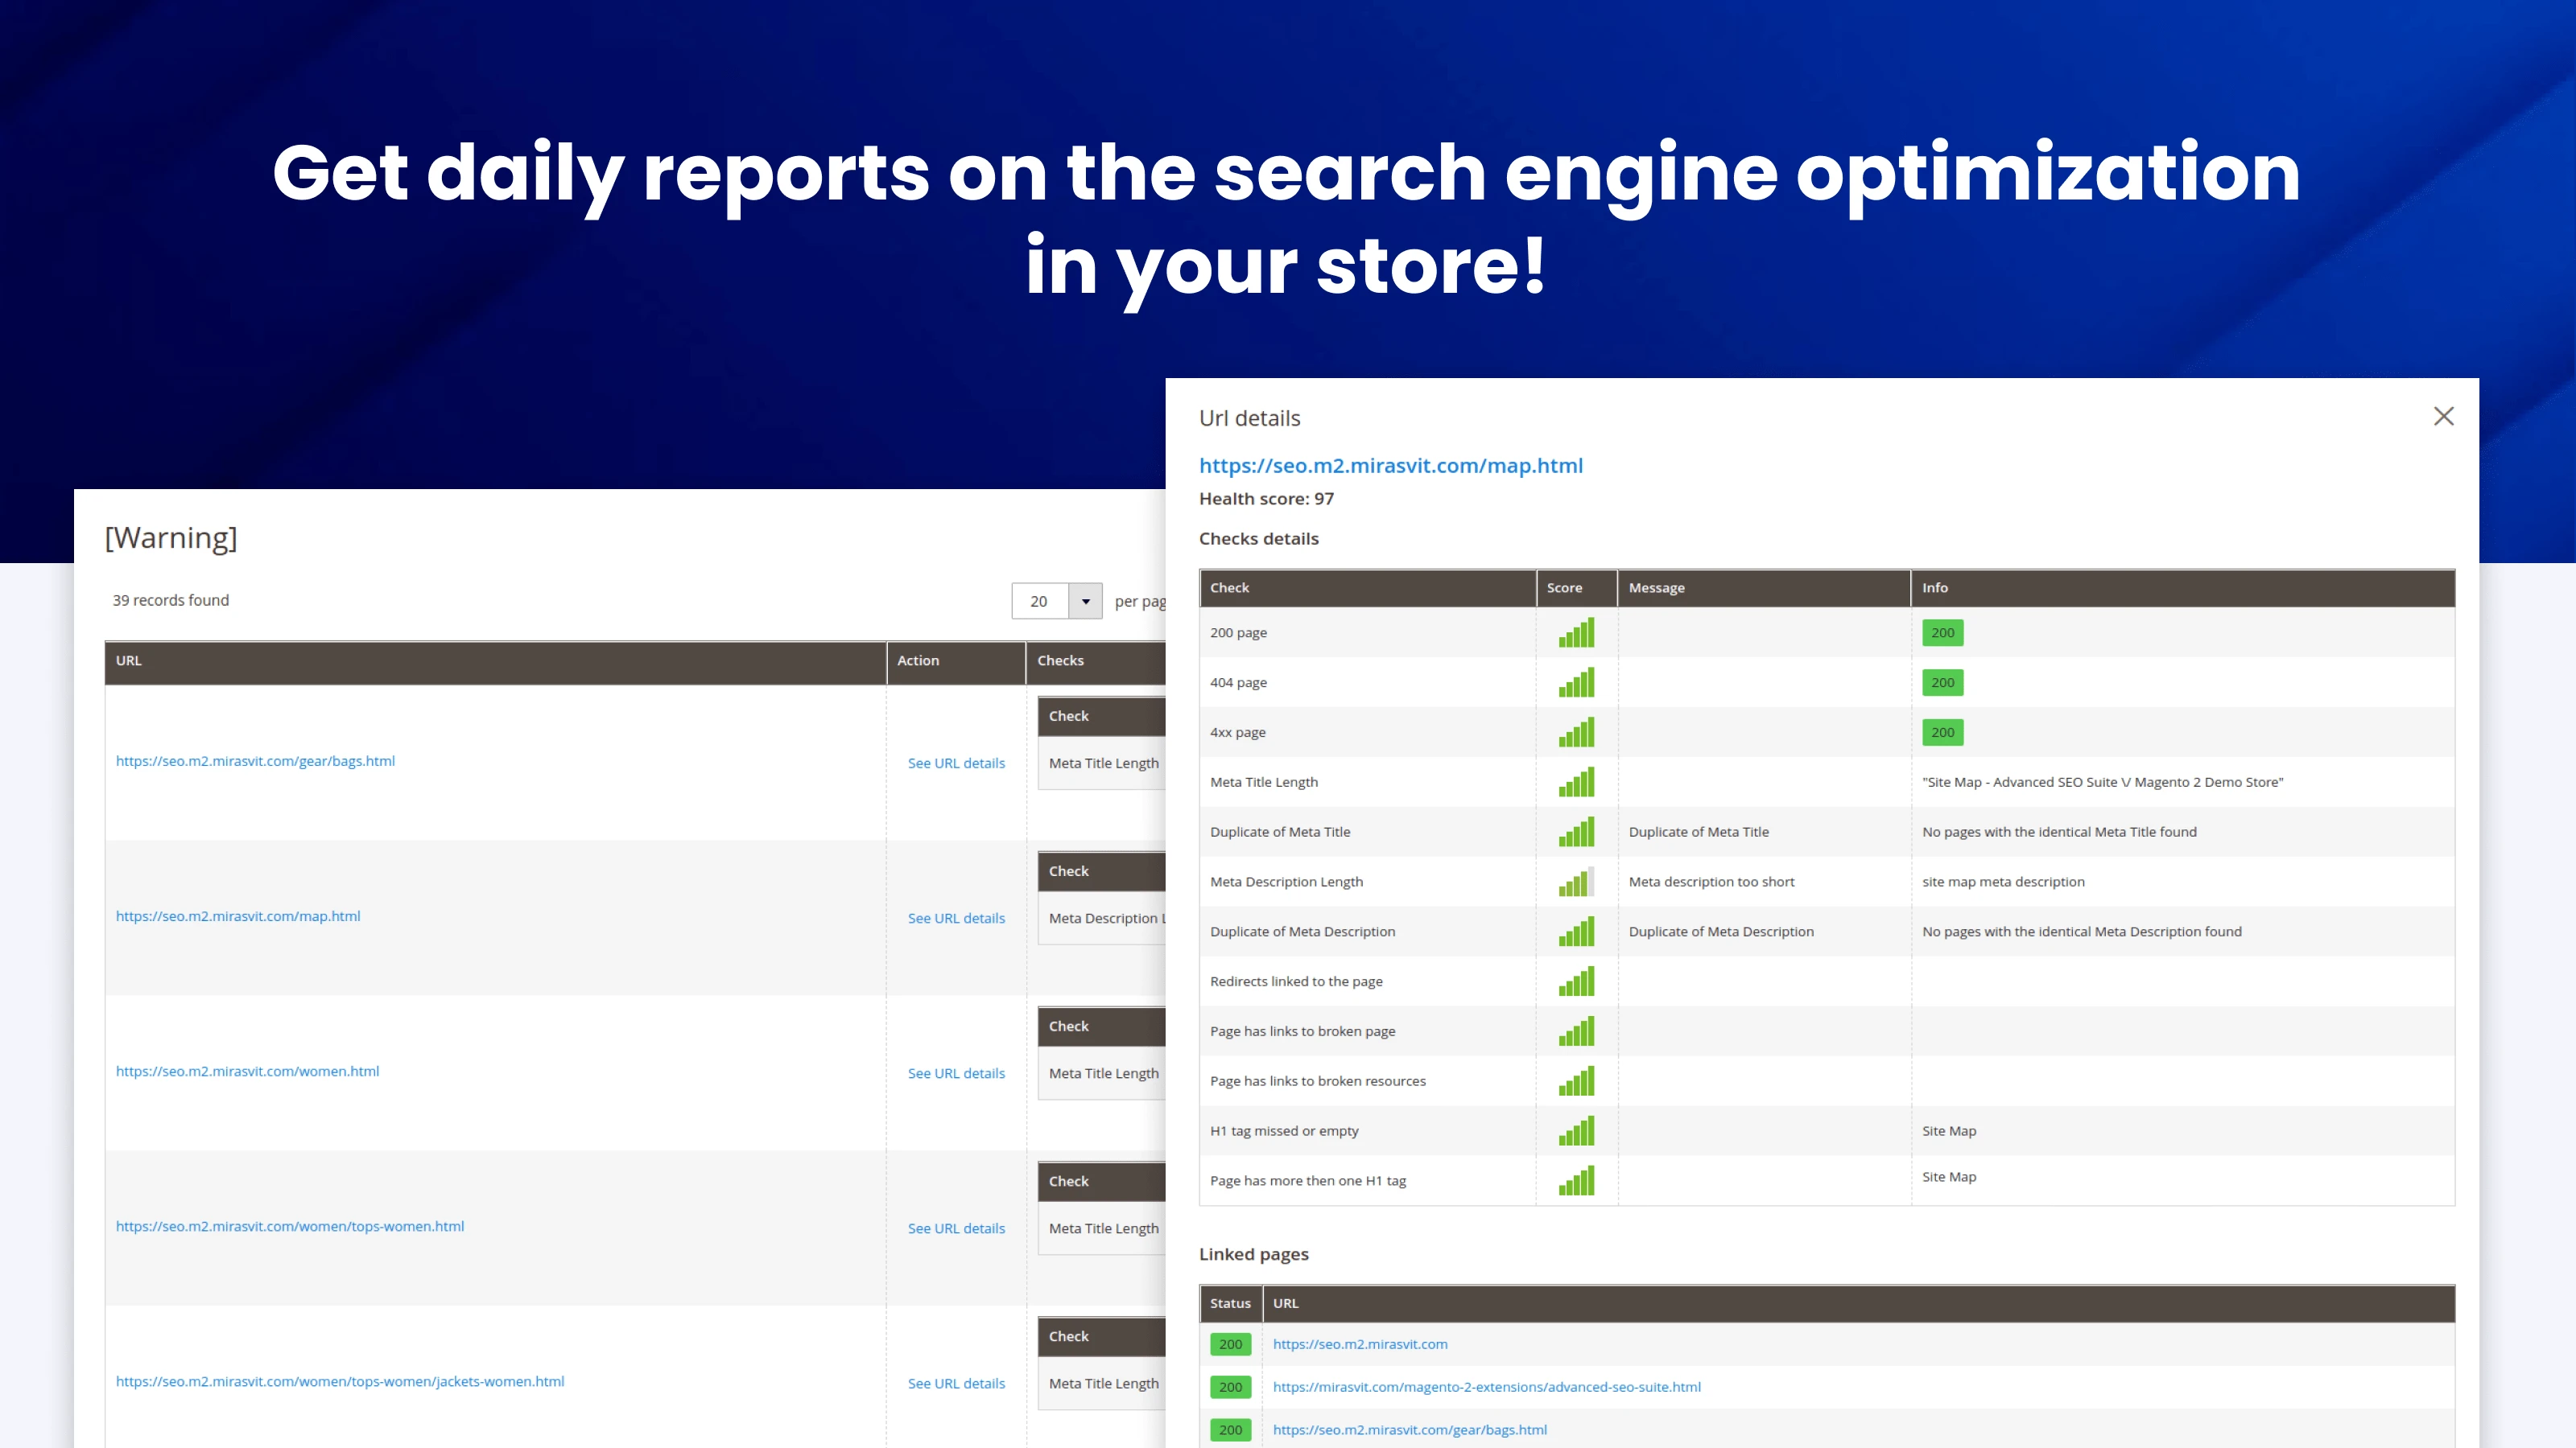The height and width of the screenshot is (1448, 2576).
Task: Click the score chart for the 404 page check
Action: 1576,682
